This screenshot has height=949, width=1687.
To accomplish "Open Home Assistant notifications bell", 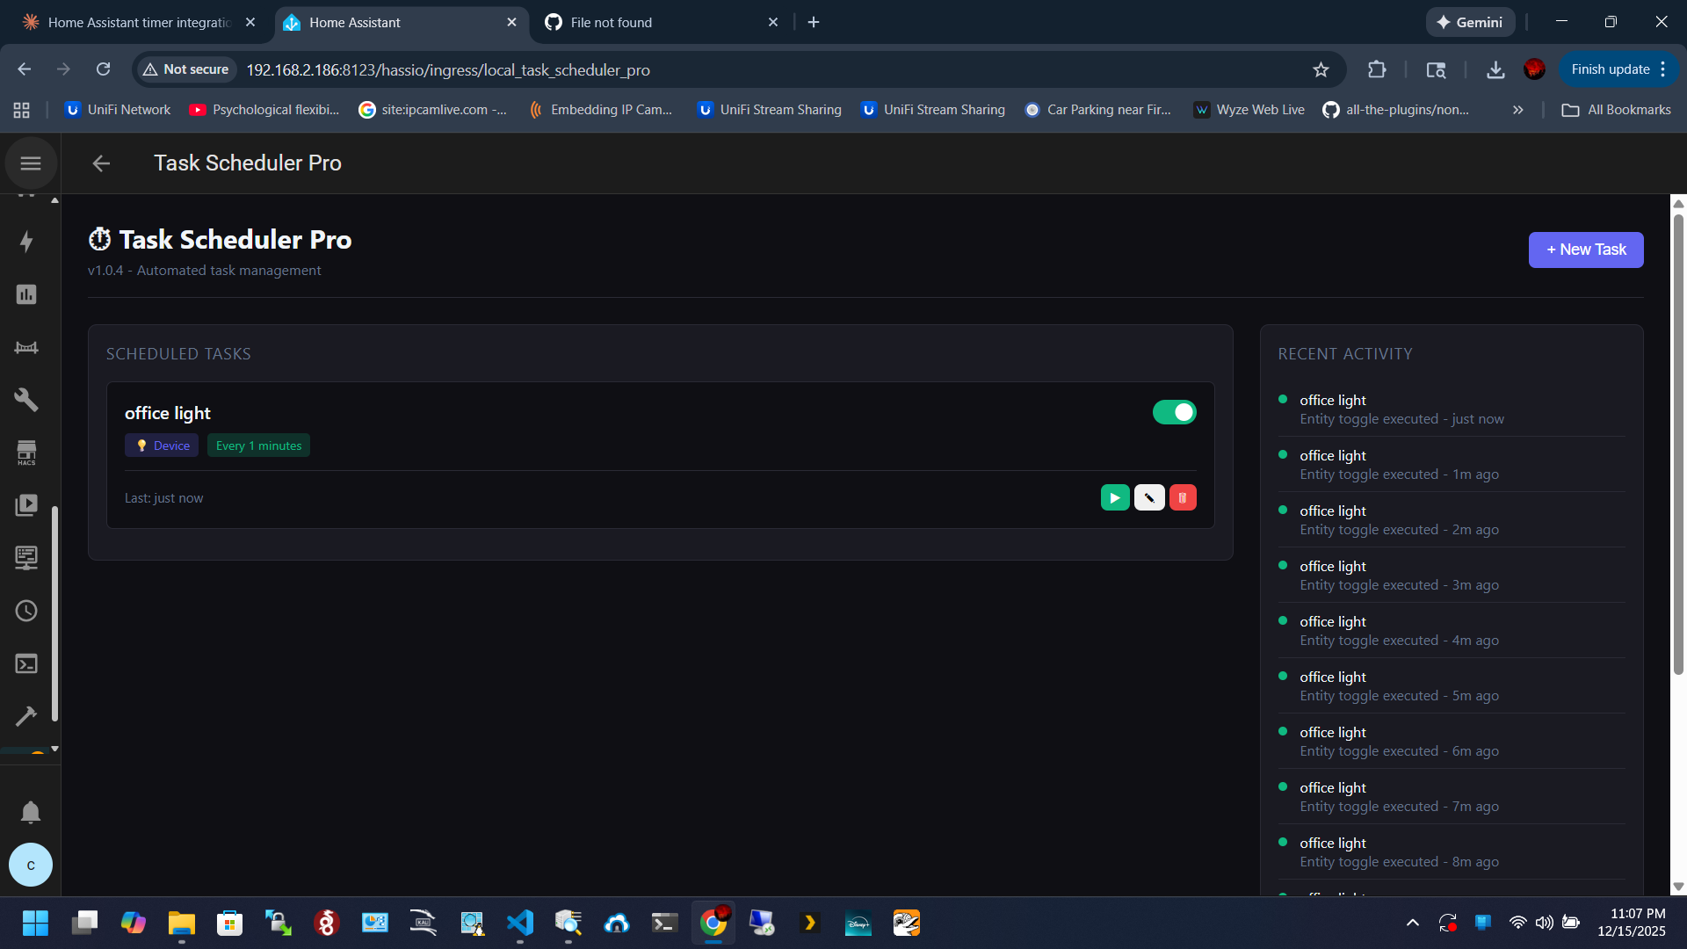I will pos(31,812).
